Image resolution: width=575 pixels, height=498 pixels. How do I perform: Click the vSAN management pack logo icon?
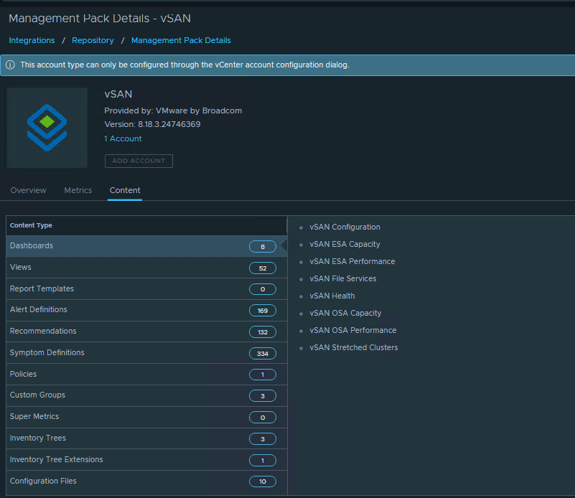tap(47, 128)
